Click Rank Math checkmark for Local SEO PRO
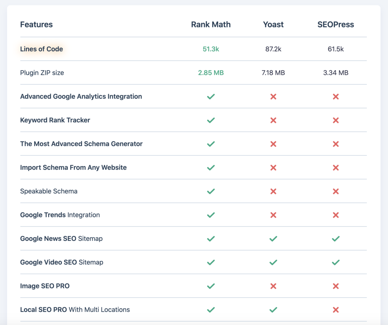 click(x=211, y=310)
